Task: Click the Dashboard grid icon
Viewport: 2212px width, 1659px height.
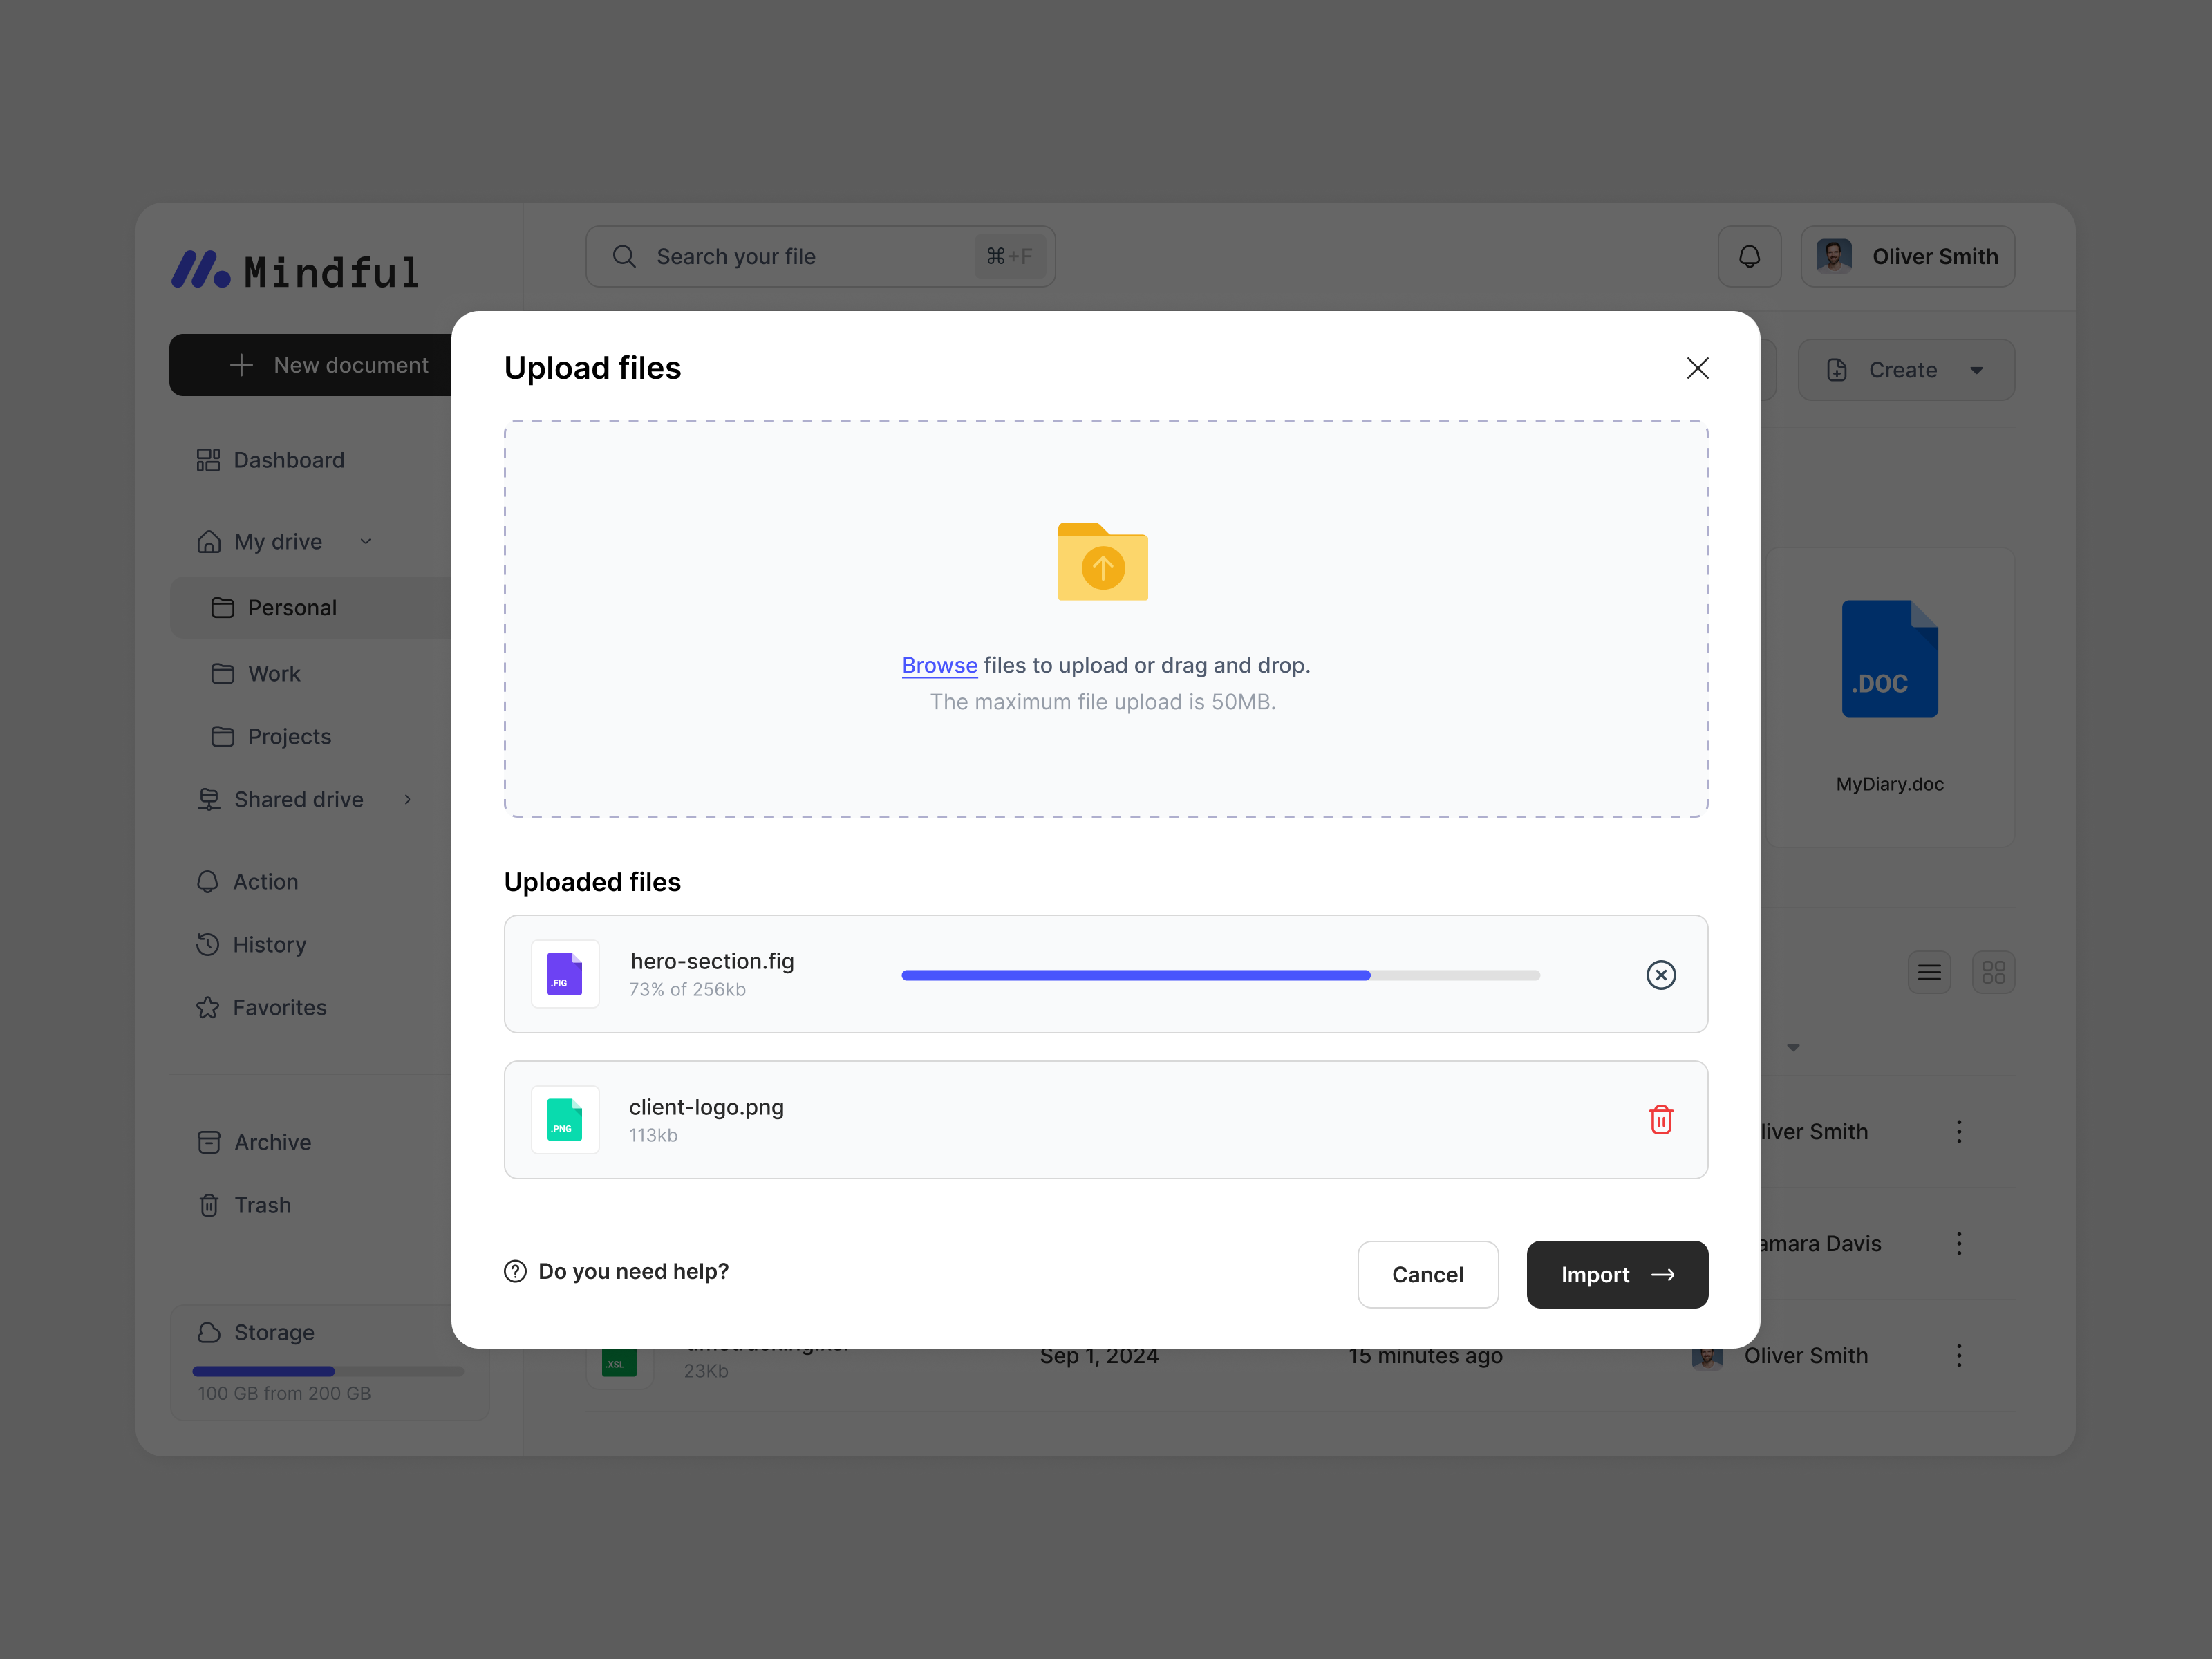Action: [208, 460]
